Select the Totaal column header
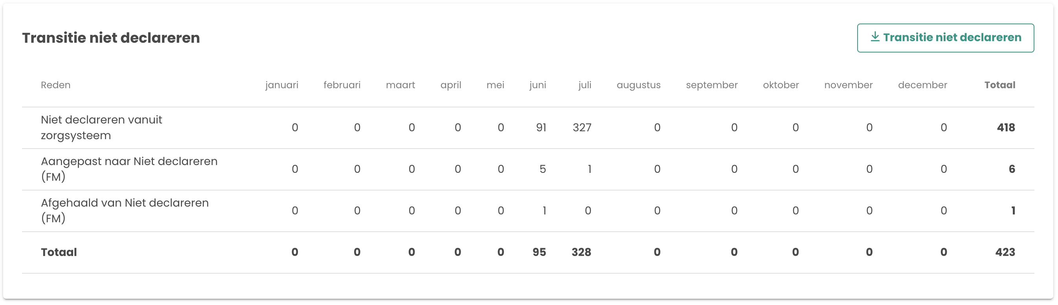The height and width of the screenshot is (305, 1058). pos(999,85)
